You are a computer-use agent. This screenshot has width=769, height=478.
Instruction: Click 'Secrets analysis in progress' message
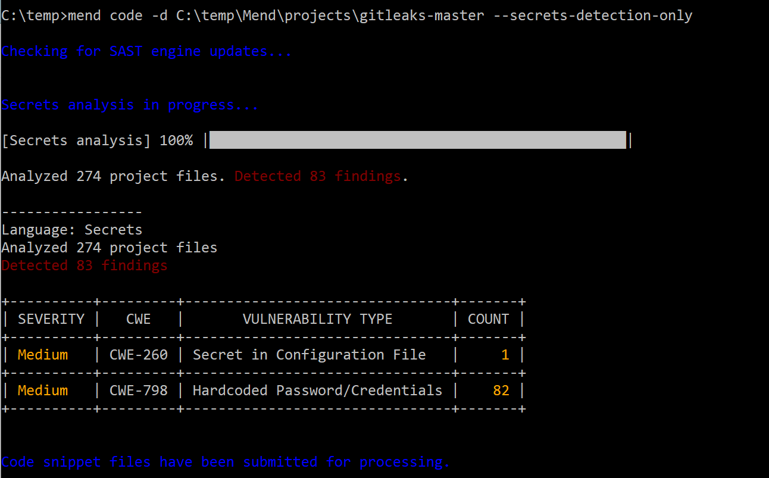coord(130,105)
